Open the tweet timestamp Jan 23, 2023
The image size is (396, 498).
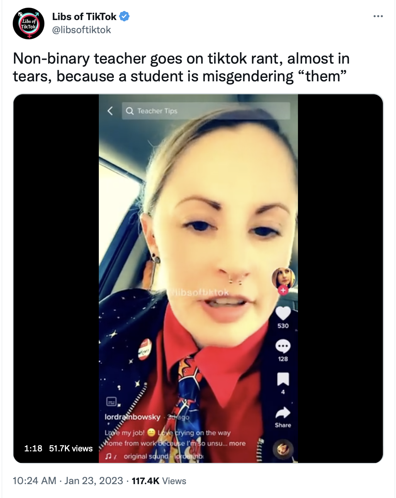pyautogui.click(x=94, y=481)
